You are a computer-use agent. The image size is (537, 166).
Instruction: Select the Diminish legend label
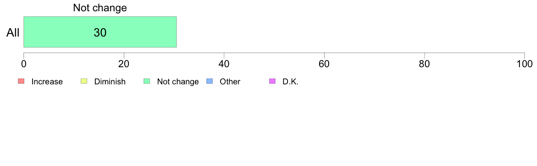110,82
